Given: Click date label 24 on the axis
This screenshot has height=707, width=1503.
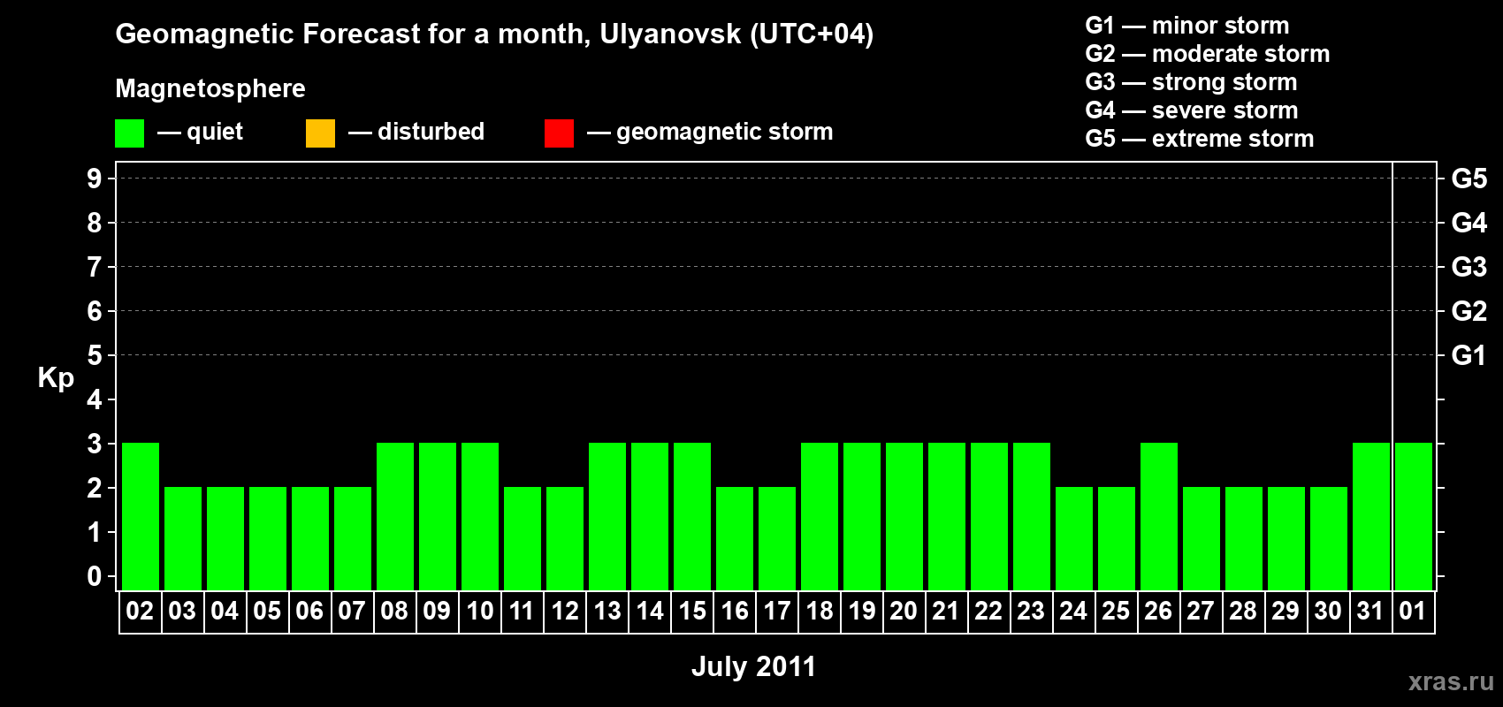Looking at the screenshot, I should point(1073,611).
